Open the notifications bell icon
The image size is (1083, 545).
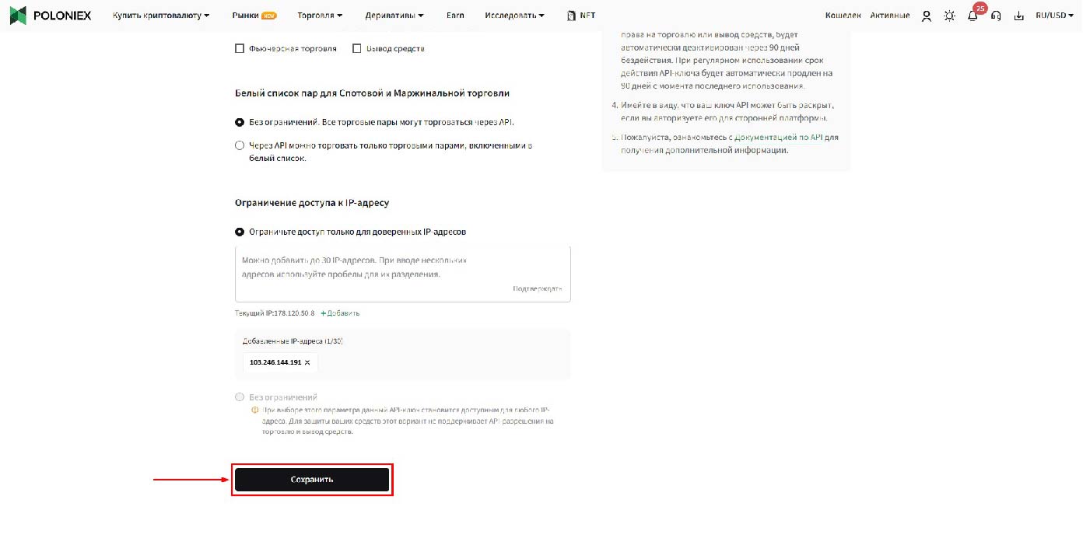point(973,16)
